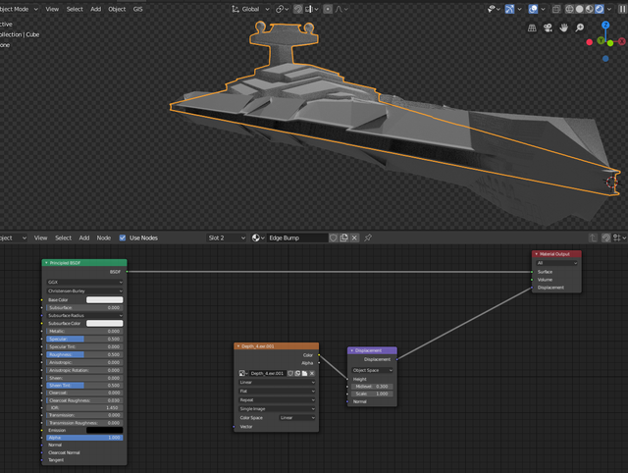Collapse the Principled BSDF node
628x473 pixels.
pyautogui.click(x=46, y=263)
